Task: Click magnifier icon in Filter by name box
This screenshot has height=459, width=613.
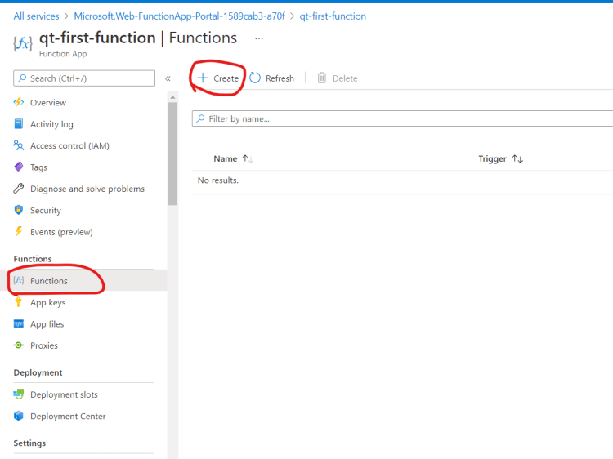Action: click(x=200, y=118)
